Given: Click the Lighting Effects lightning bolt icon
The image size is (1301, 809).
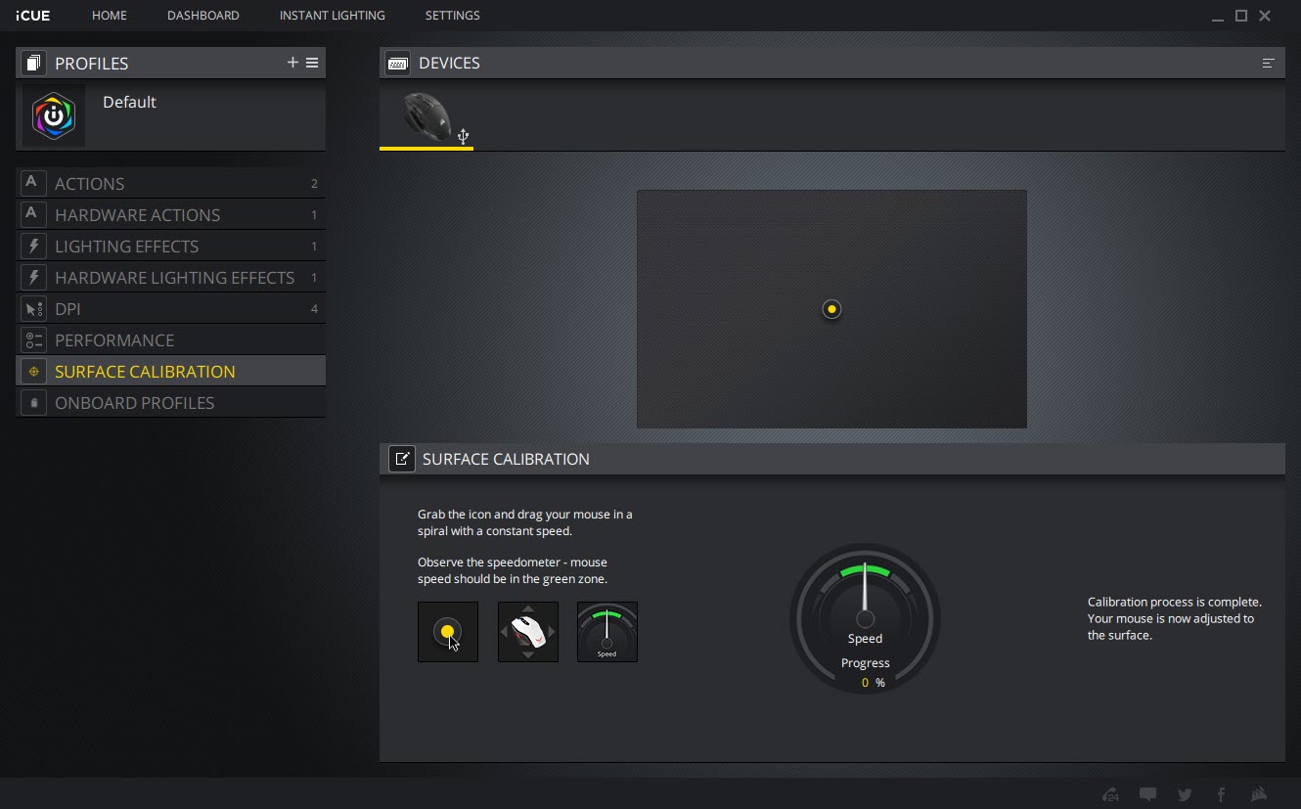Looking at the screenshot, I should coord(33,246).
